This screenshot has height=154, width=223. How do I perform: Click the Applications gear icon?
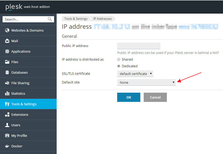click(x=7, y=51)
